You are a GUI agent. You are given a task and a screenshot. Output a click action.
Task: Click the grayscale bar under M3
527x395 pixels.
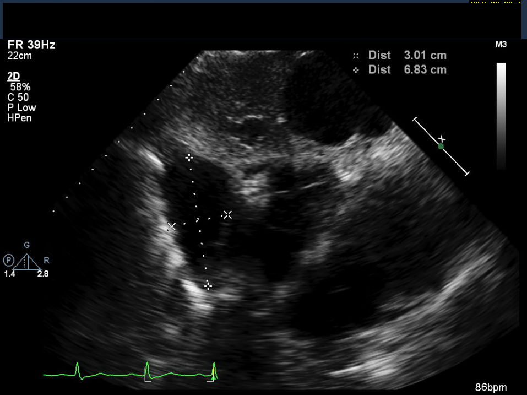click(501, 116)
